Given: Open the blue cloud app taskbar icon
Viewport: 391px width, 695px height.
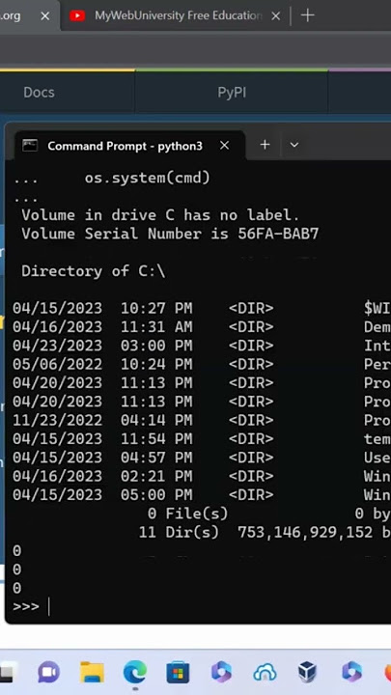Looking at the screenshot, I should point(265,674).
